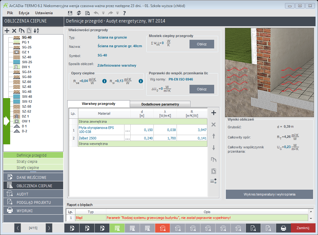Viewport: 318px width, 235px height.
Task: Click the orange audit step icon in bottom bar
Action: tap(162, 228)
